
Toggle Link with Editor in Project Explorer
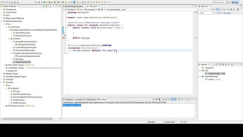(46, 6)
